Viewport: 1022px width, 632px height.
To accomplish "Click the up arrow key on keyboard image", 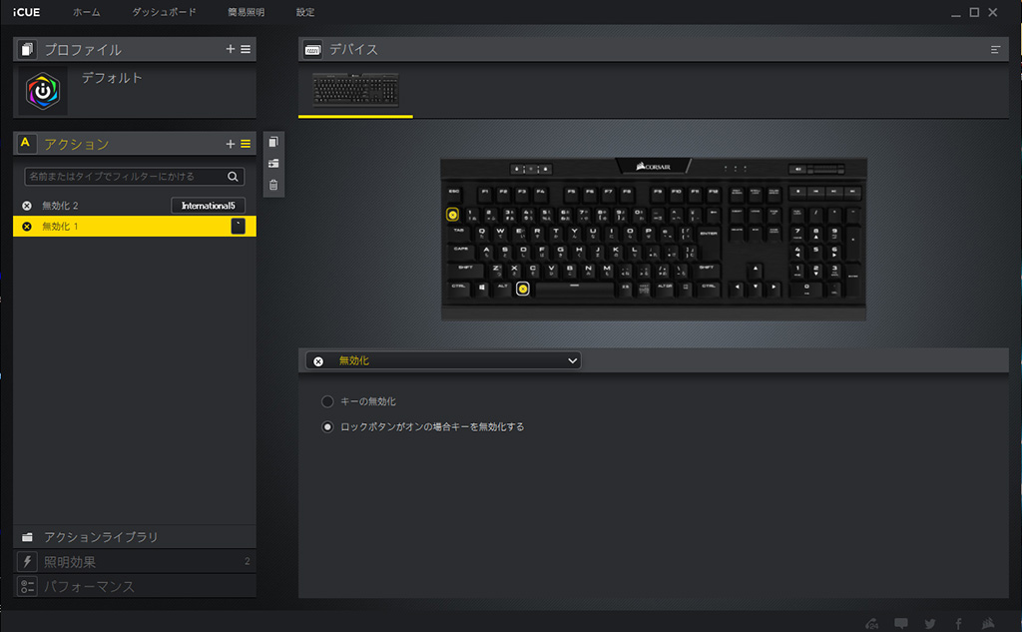I will [756, 270].
